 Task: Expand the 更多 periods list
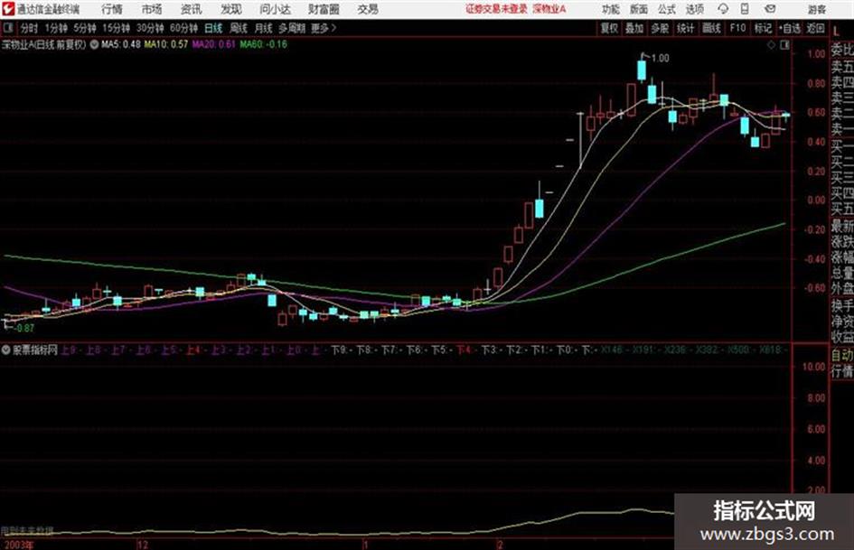coord(324,28)
